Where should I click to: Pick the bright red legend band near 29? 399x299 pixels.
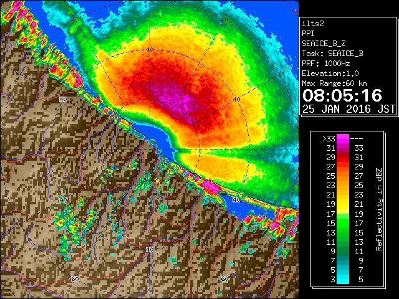[x=343, y=158]
